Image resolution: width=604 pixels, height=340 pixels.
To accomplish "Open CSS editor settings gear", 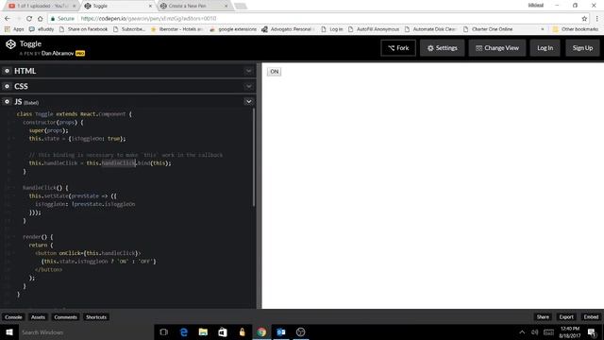I will (7, 86).
